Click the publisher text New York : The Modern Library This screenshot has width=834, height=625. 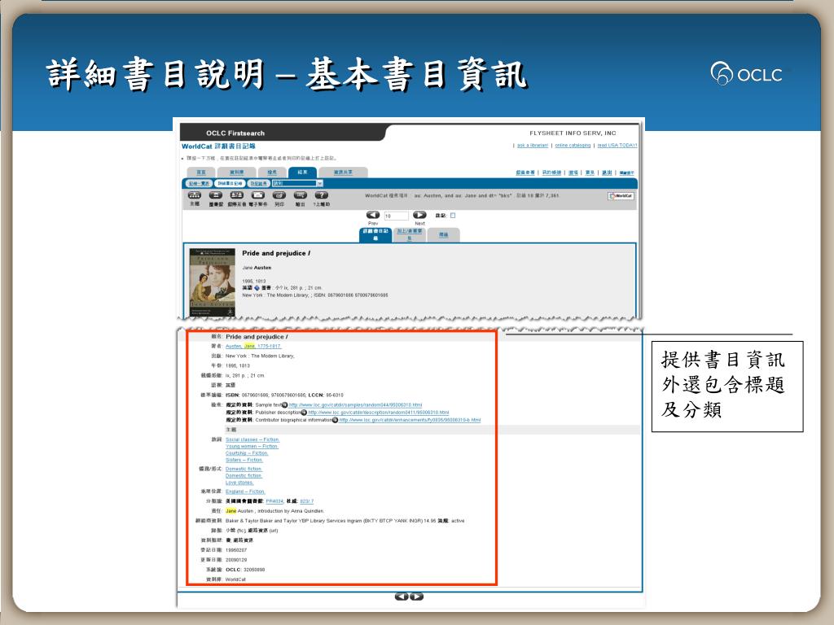(260, 356)
